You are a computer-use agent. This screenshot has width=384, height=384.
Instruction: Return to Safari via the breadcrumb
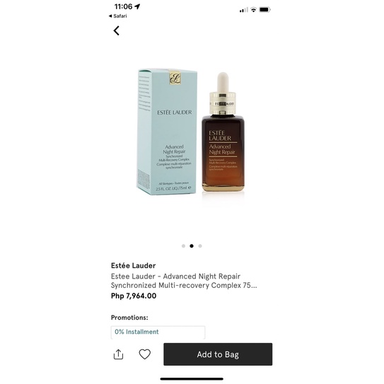pos(118,16)
